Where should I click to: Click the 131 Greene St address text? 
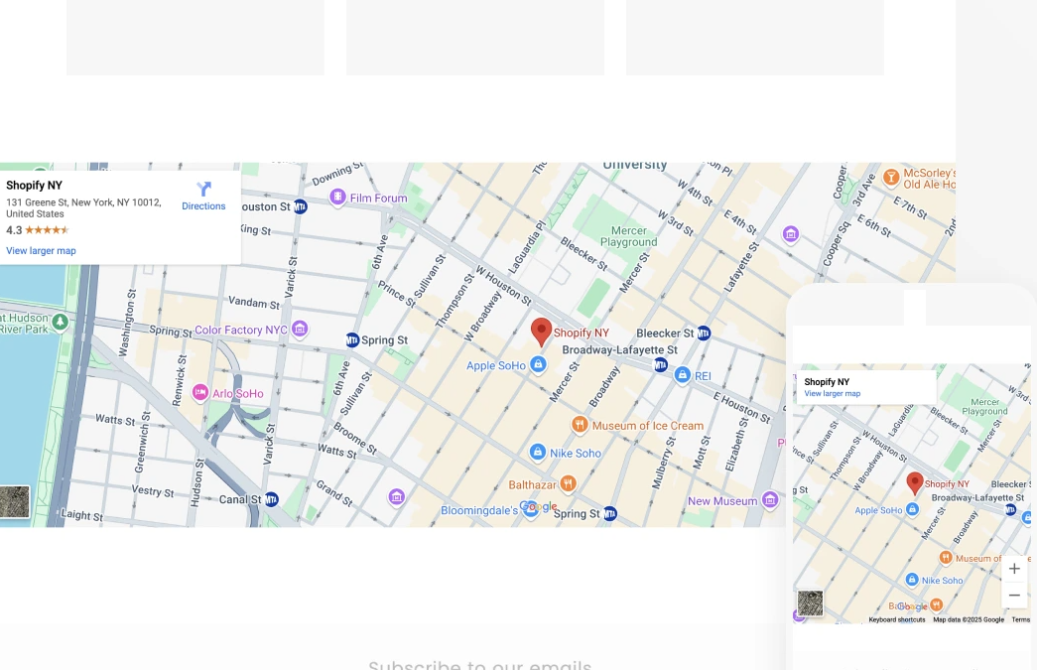[x=83, y=207]
